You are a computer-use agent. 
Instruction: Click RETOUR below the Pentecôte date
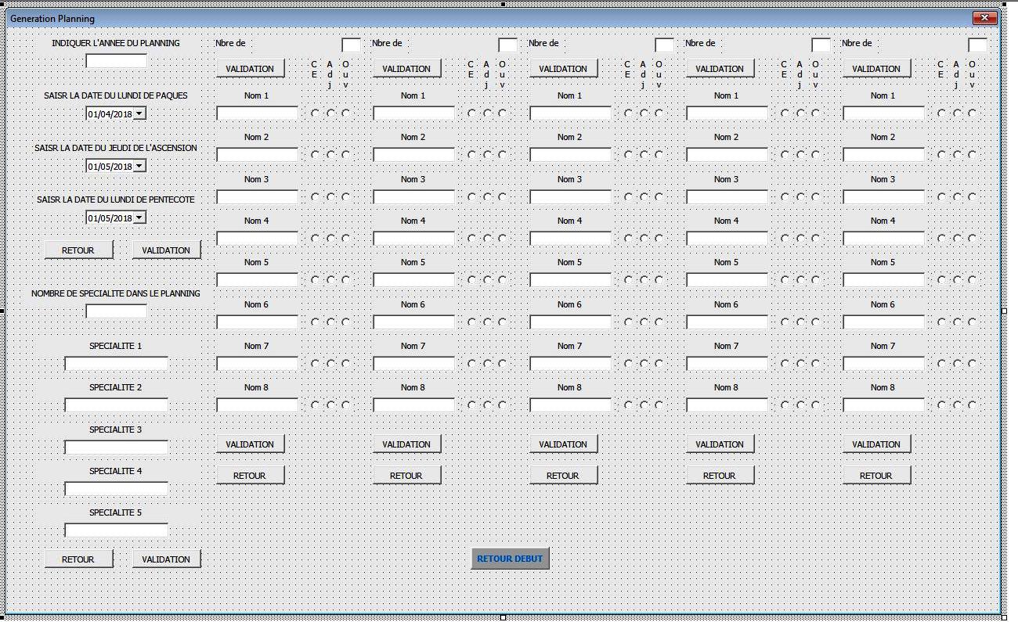pyautogui.click(x=78, y=250)
